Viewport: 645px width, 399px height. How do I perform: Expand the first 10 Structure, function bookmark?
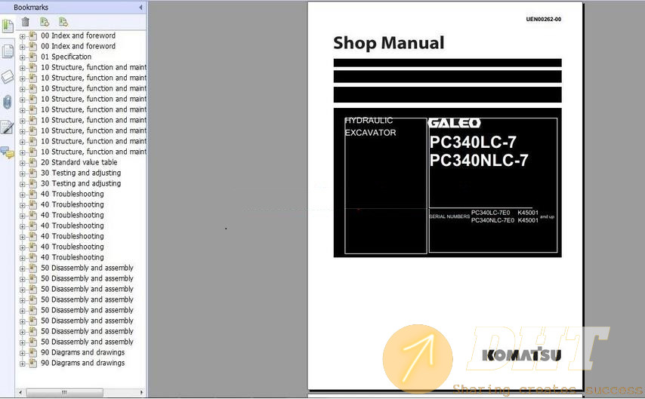[x=22, y=68]
